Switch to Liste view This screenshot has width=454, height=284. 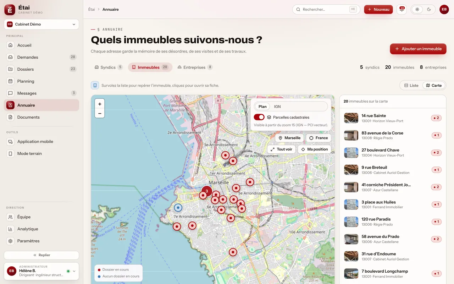pos(411,86)
